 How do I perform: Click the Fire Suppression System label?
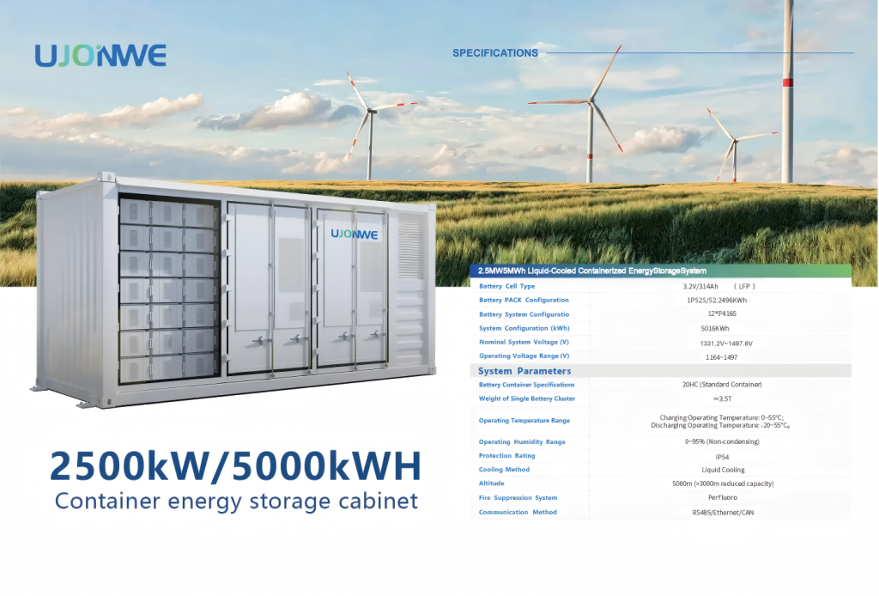(518, 498)
